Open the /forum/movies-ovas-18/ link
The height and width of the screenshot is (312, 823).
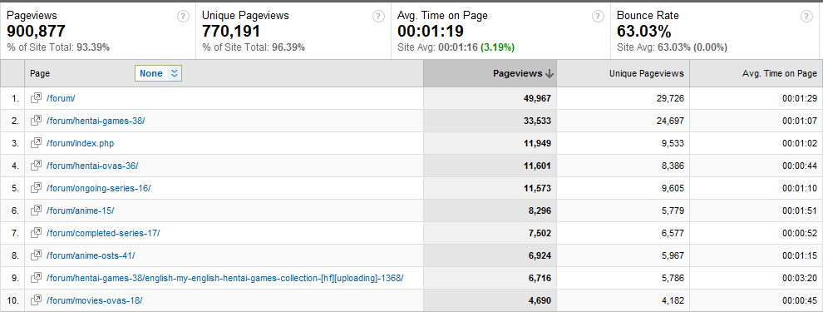pyautogui.click(x=95, y=301)
